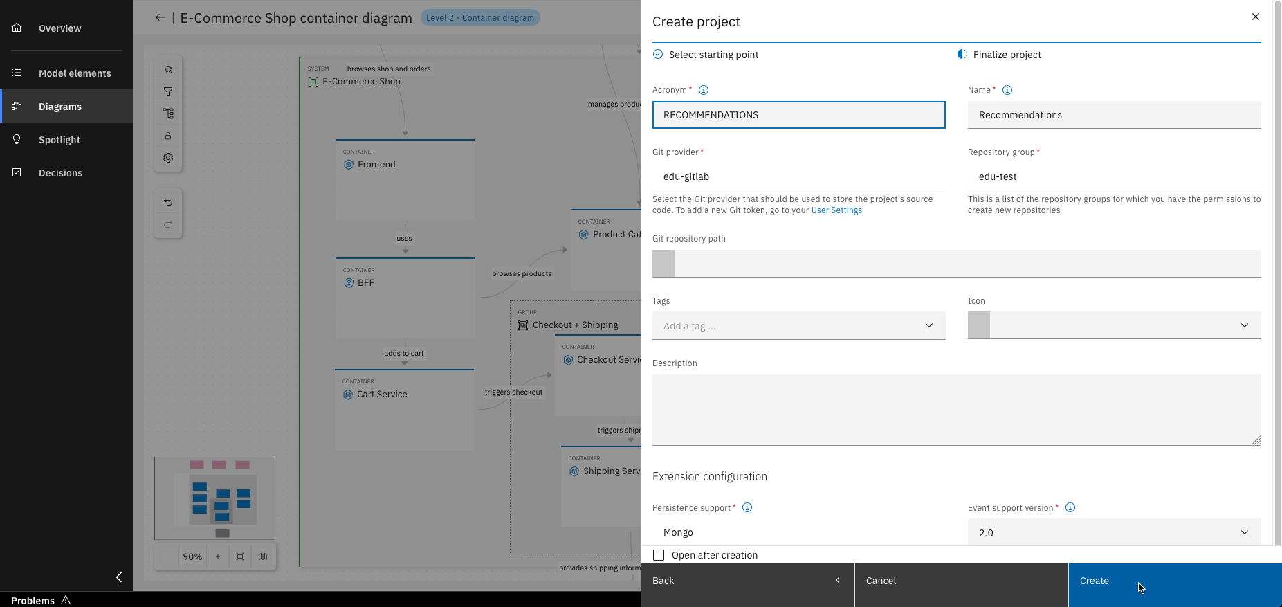This screenshot has height=607, width=1282.
Task: Click the Git repository path field
Action: (957, 264)
